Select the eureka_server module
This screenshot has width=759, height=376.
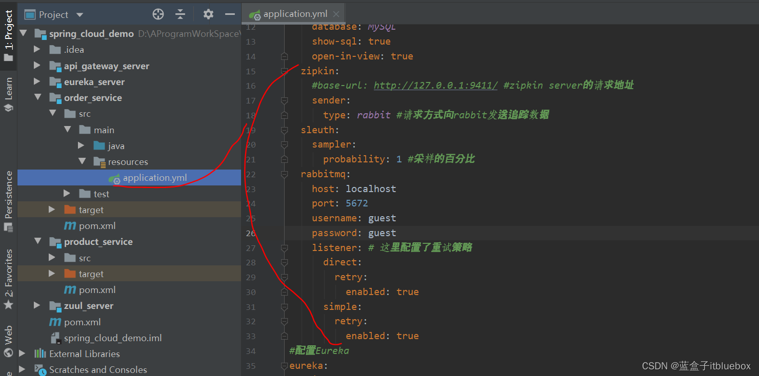pyautogui.click(x=94, y=82)
